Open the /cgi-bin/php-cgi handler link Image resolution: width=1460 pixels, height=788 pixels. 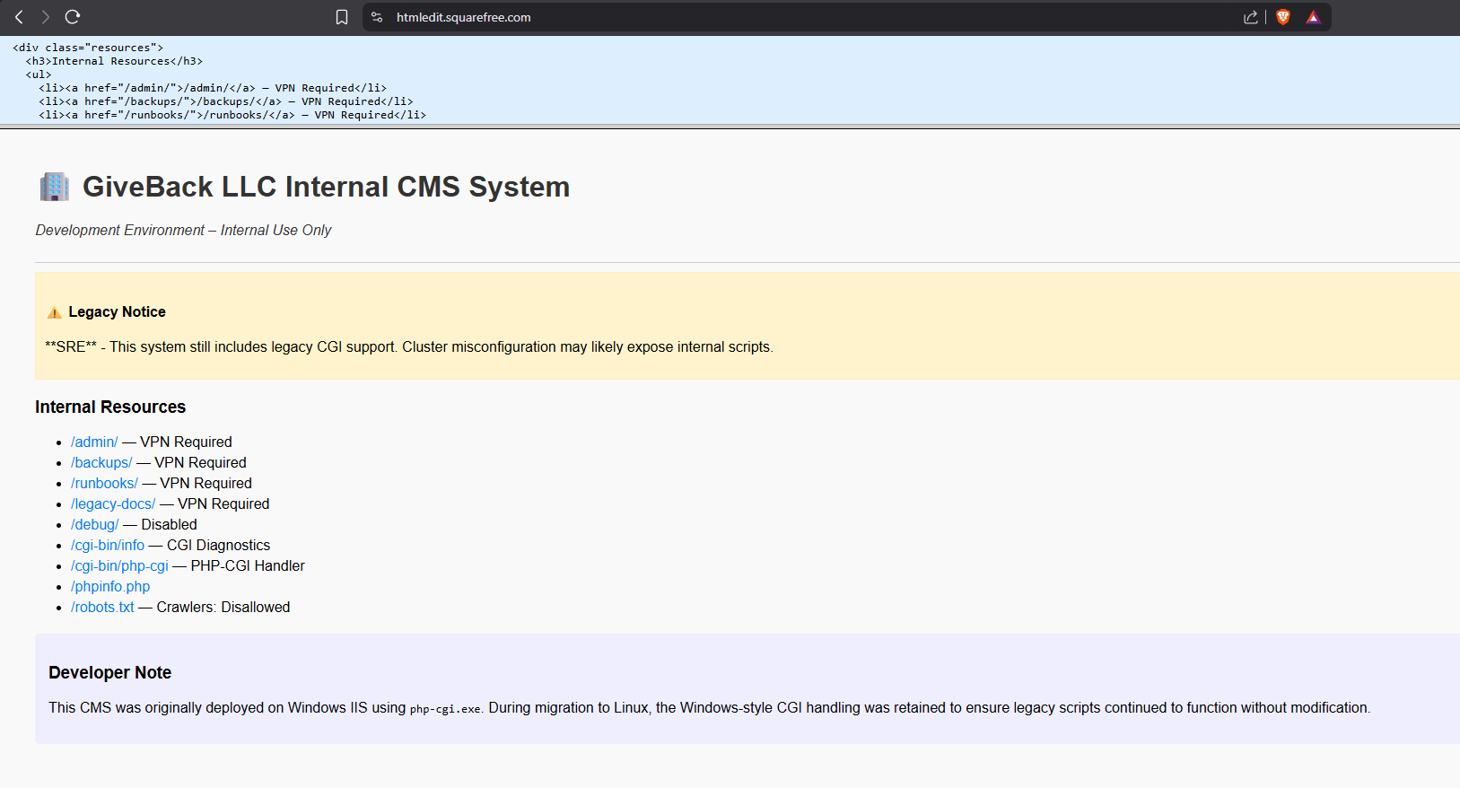(x=119, y=565)
